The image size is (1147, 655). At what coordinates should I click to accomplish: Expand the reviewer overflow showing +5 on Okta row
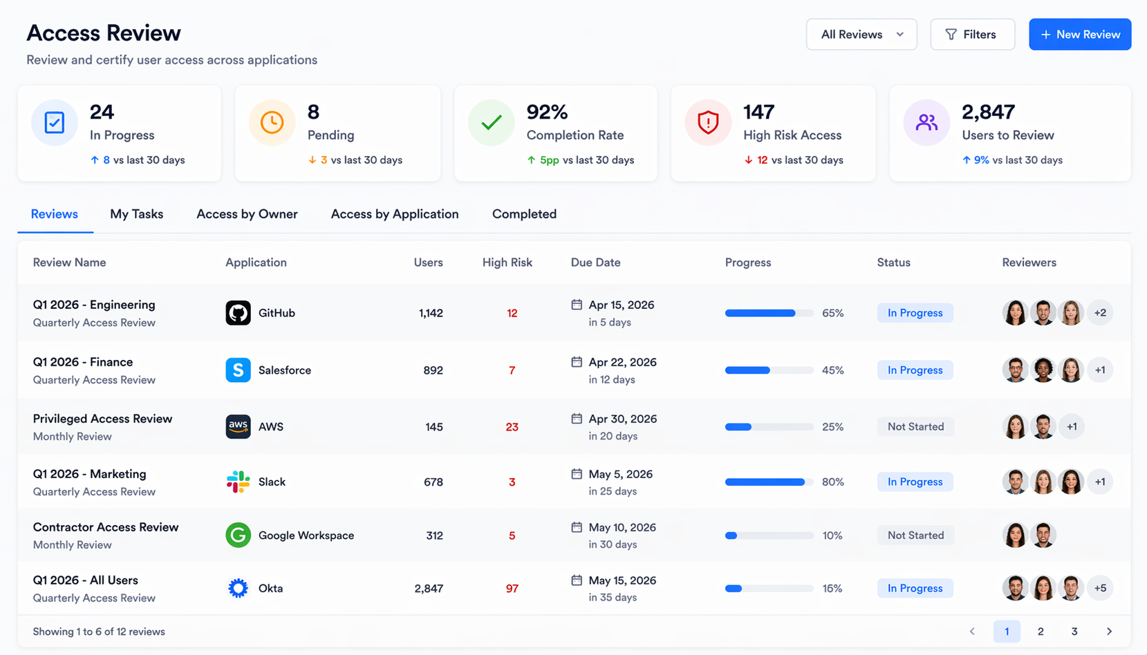1100,588
